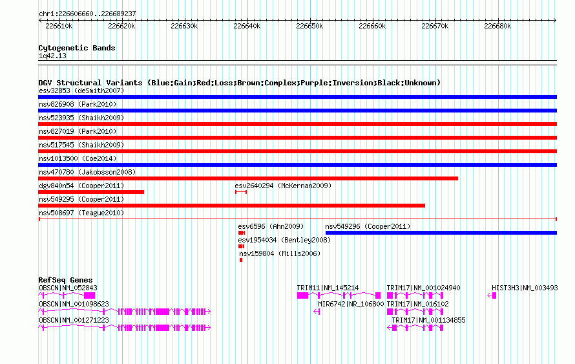
Task: Click the 226670k ruler tick label
Action: tap(435, 26)
